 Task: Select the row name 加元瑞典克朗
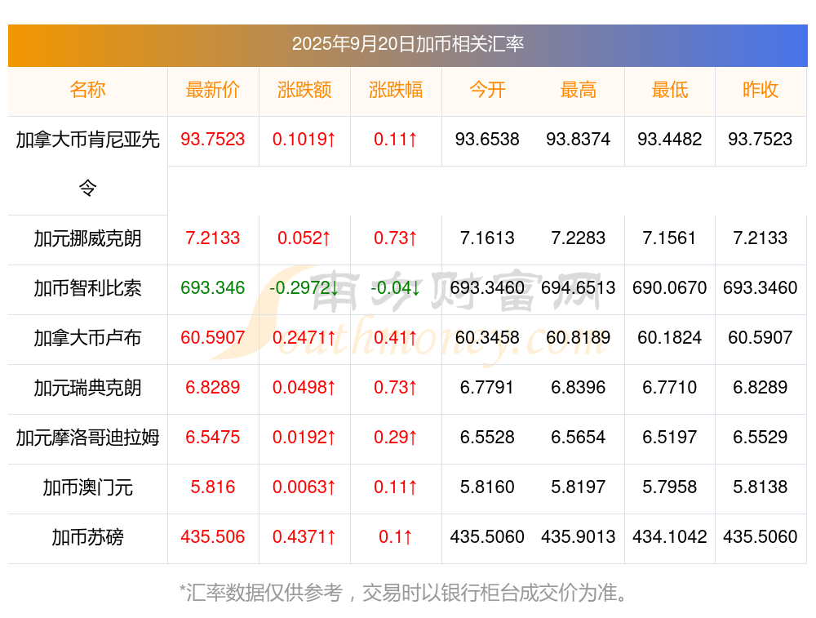[x=87, y=388]
